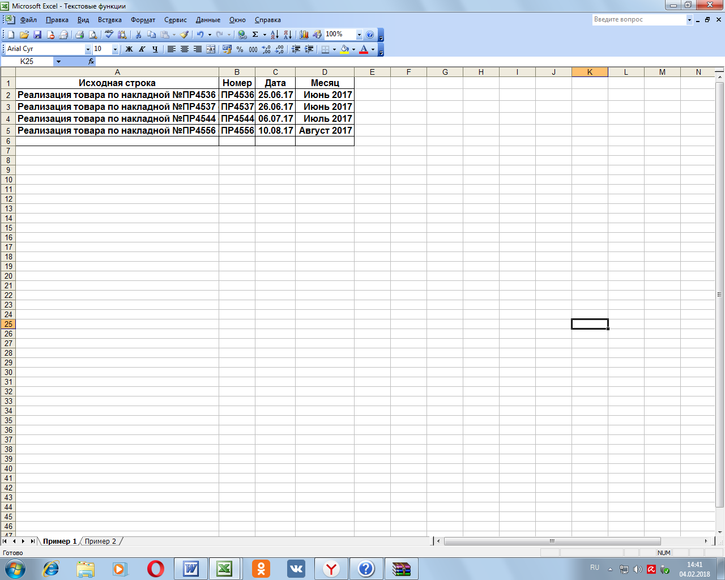Sort ascending А to Я
725x580 pixels.
[x=274, y=35]
